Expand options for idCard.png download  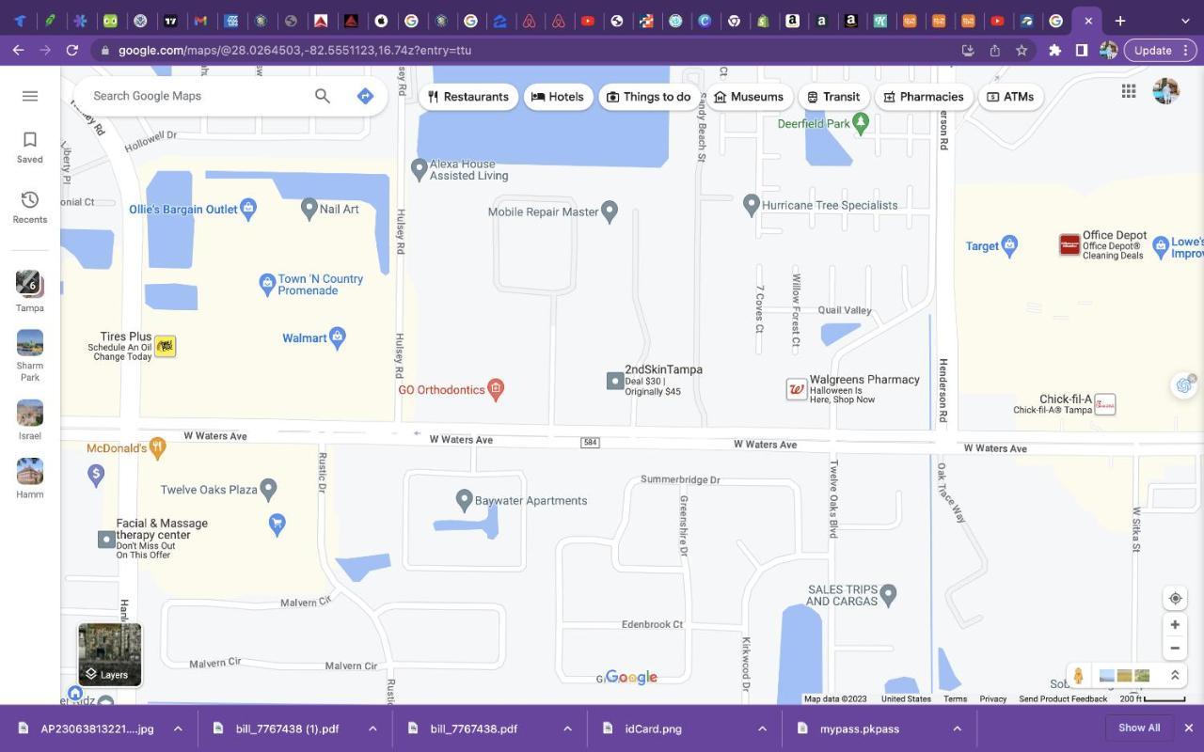coord(762,728)
